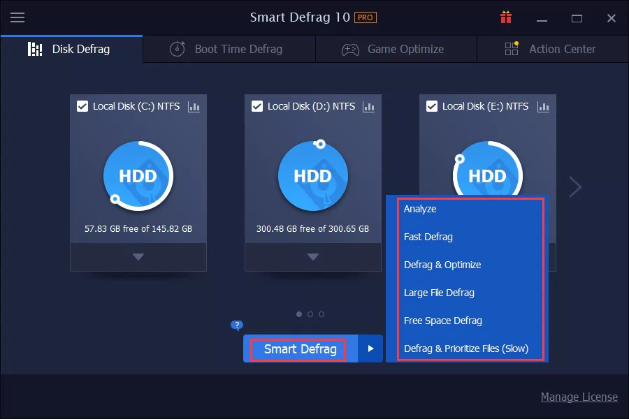Click the report icon on Local Disk (E:)
This screenshot has width=629, height=419.
click(x=544, y=106)
